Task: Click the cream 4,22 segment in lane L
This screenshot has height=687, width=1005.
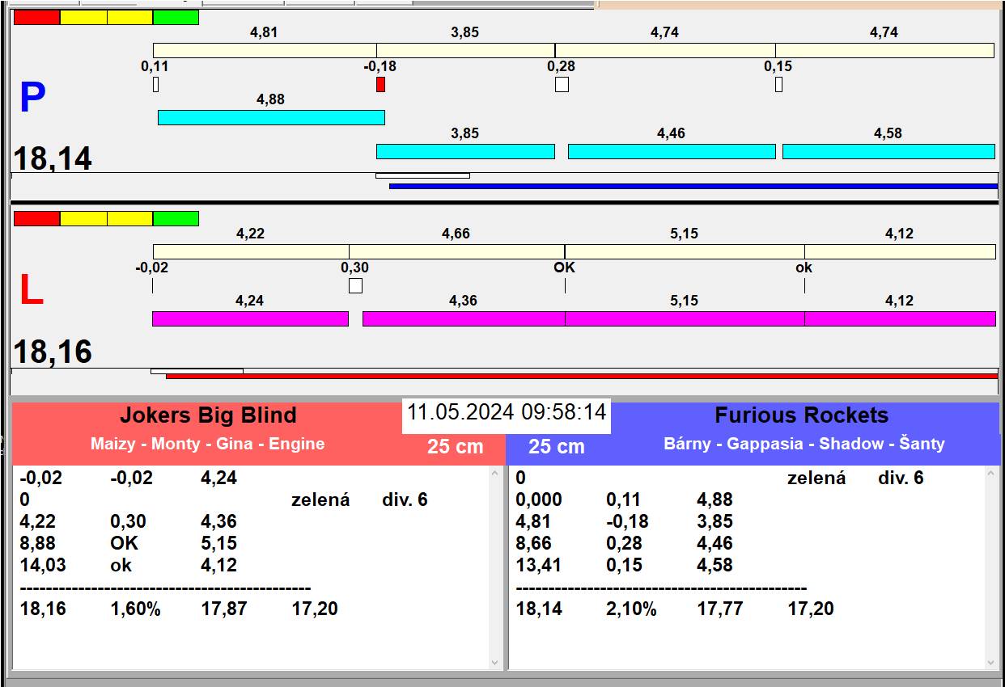Action: (x=251, y=251)
